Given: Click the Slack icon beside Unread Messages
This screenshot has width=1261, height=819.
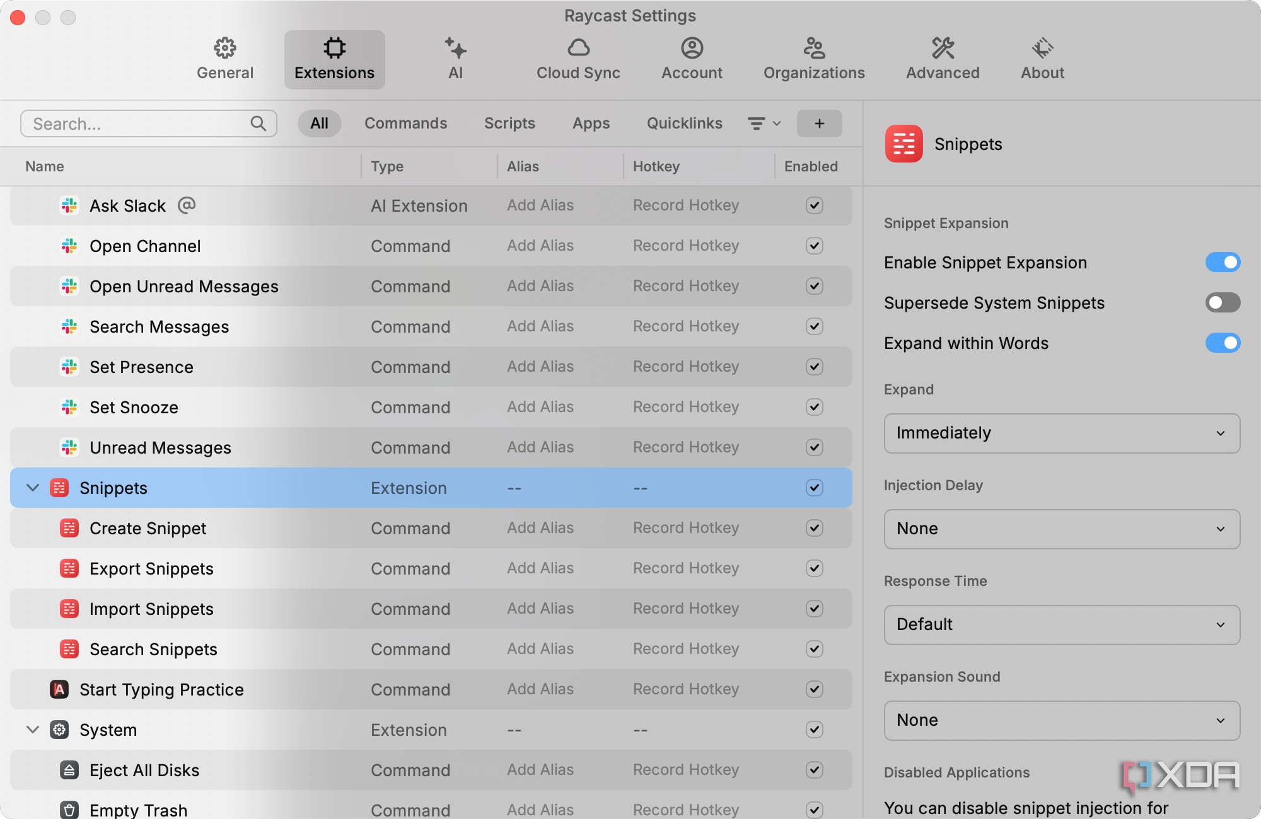Looking at the screenshot, I should point(69,447).
